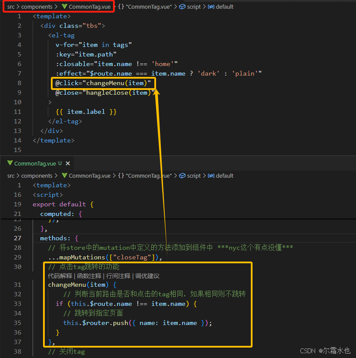Click '@close="hangleClose(item)"' handler

105,93
